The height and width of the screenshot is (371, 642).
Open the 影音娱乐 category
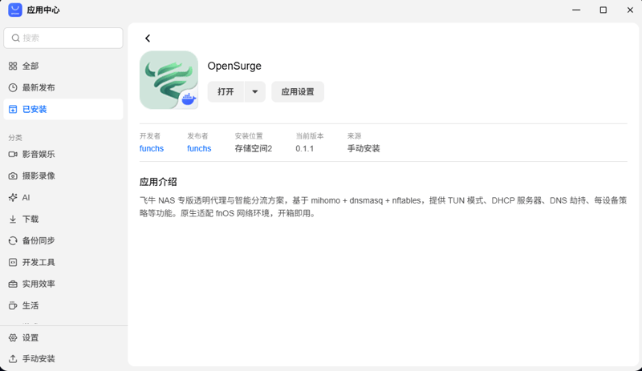pyautogui.click(x=63, y=154)
